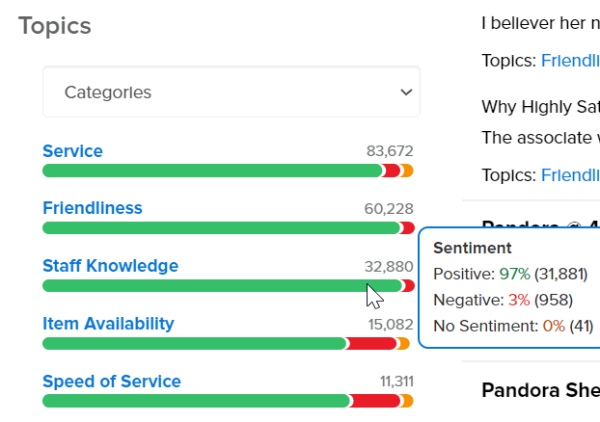Open the Service topic link
The height and width of the screenshot is (422, 600).
click(x=72, y=151)
